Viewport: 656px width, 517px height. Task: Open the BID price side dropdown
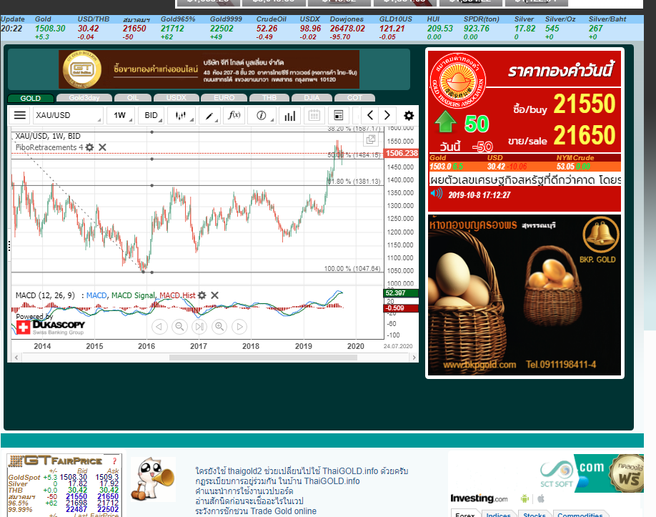(151, 116)
